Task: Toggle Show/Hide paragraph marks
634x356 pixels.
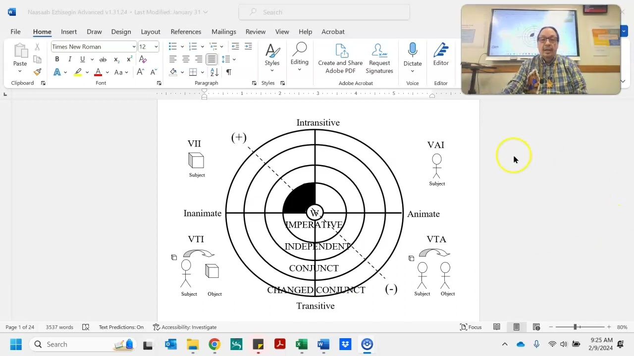Action: [x=229, y=72]
